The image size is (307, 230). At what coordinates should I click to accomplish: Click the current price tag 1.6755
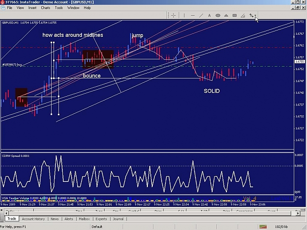click(300, 62)
